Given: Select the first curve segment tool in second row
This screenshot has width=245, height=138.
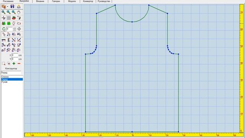Looking at the screenshot, I should 3,45.
